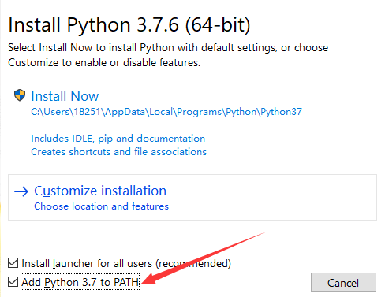Screen dimensions: 385x297
Task: Click empty space inside the Customize installation box
Action: (271, 198)
